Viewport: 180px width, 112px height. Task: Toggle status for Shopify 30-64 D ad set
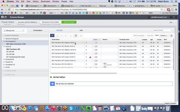click(95, 46)
